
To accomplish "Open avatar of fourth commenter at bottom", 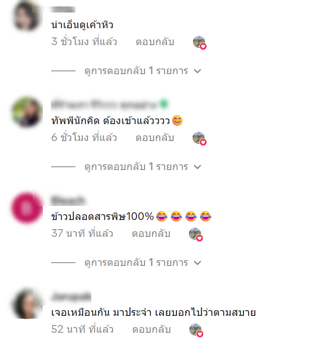I will 27,304.
